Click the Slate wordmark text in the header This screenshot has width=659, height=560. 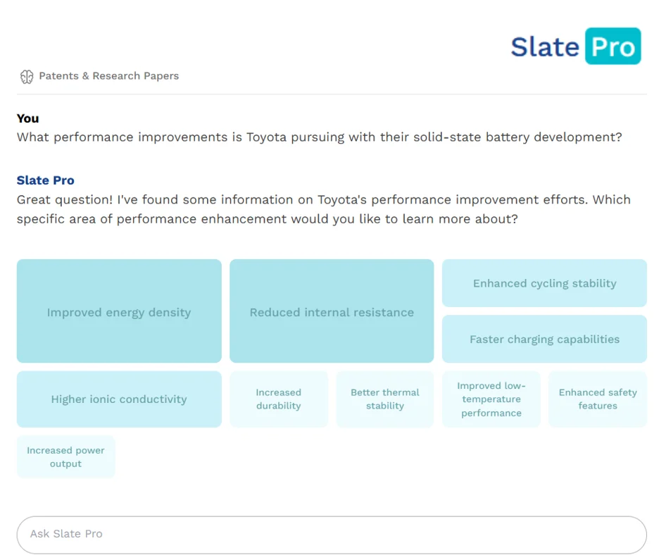point(544,47)
